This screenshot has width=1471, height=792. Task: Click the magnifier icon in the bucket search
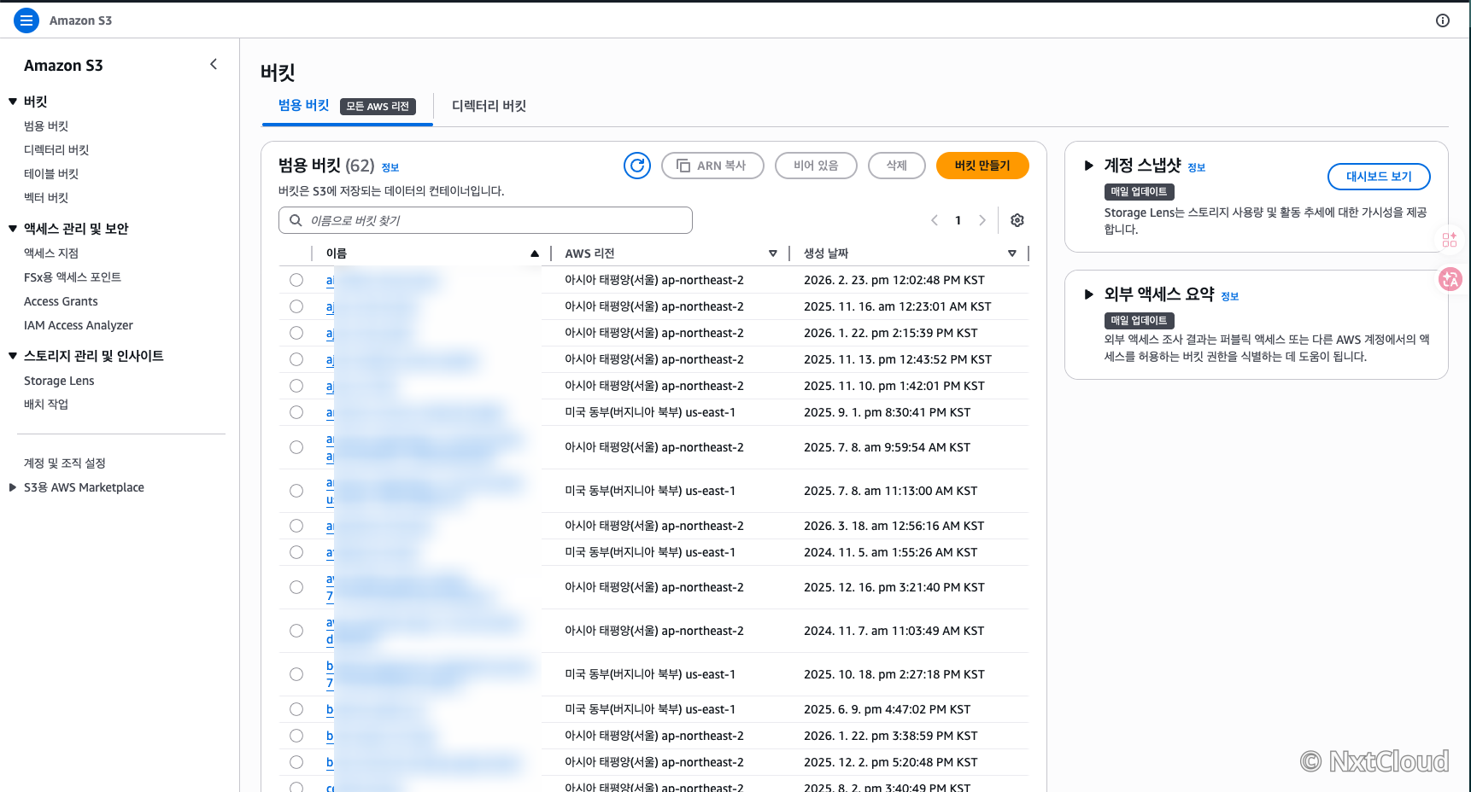tap(296, 220)
